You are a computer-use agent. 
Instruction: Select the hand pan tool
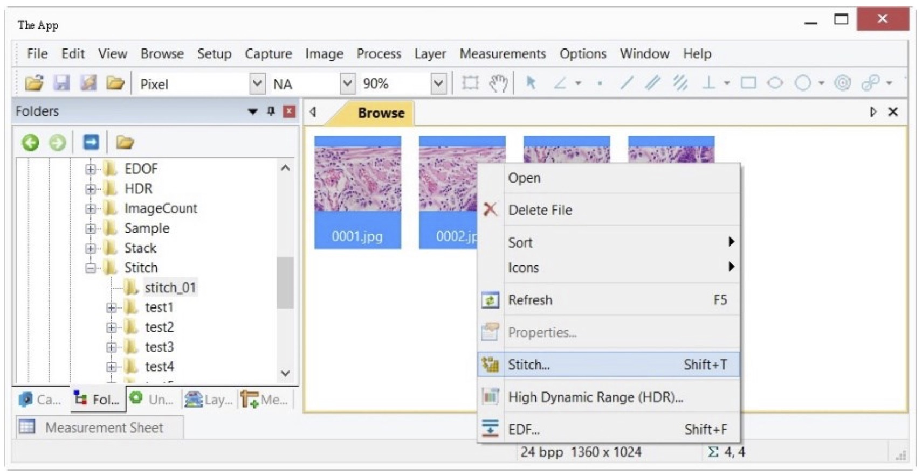(498, 83)
